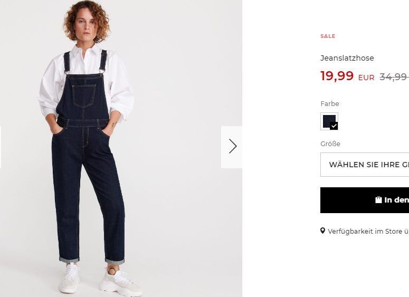Open the 'Wählen Sie Ihre' size dropdown
Image resolution: width=409 pixels, height=297 pixels.
[365, 165]
